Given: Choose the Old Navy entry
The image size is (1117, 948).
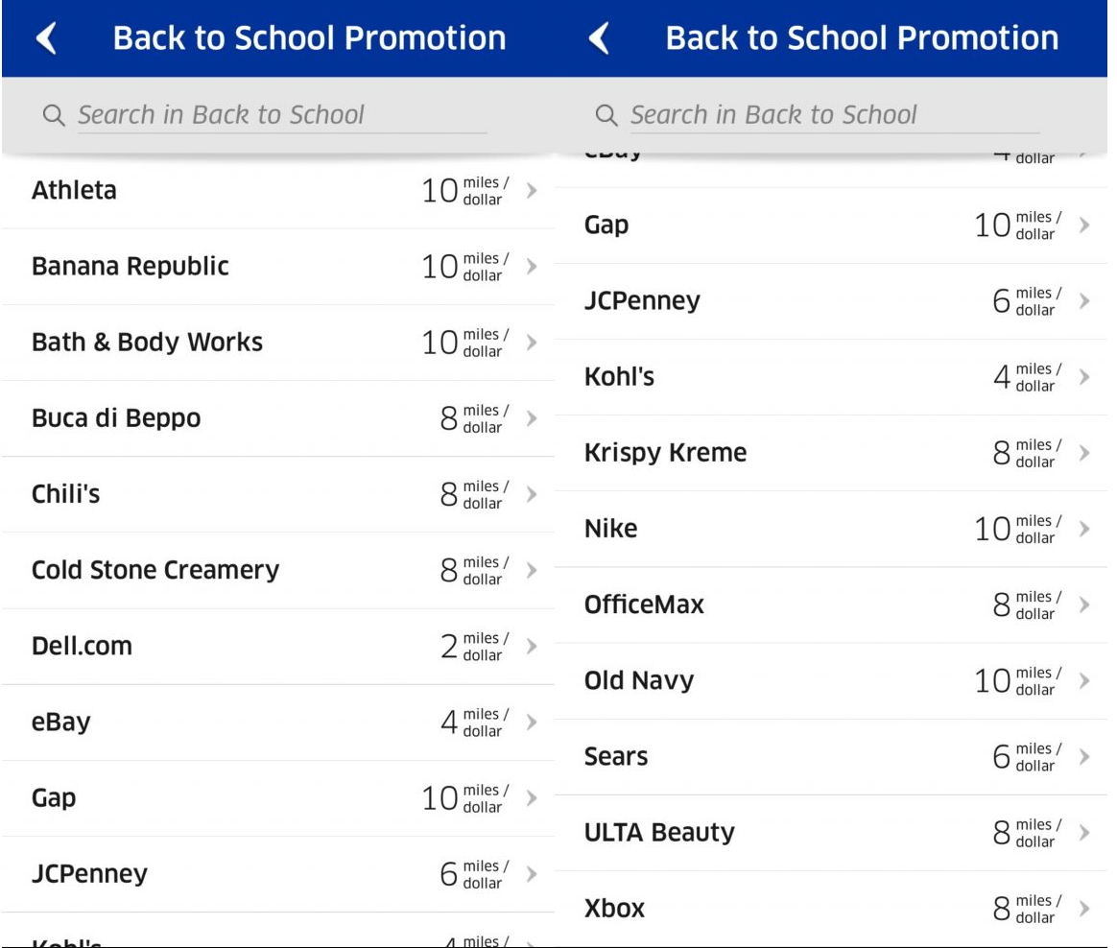Looking at the screenshot, I should pyautogui.click(x=639, y=680).
